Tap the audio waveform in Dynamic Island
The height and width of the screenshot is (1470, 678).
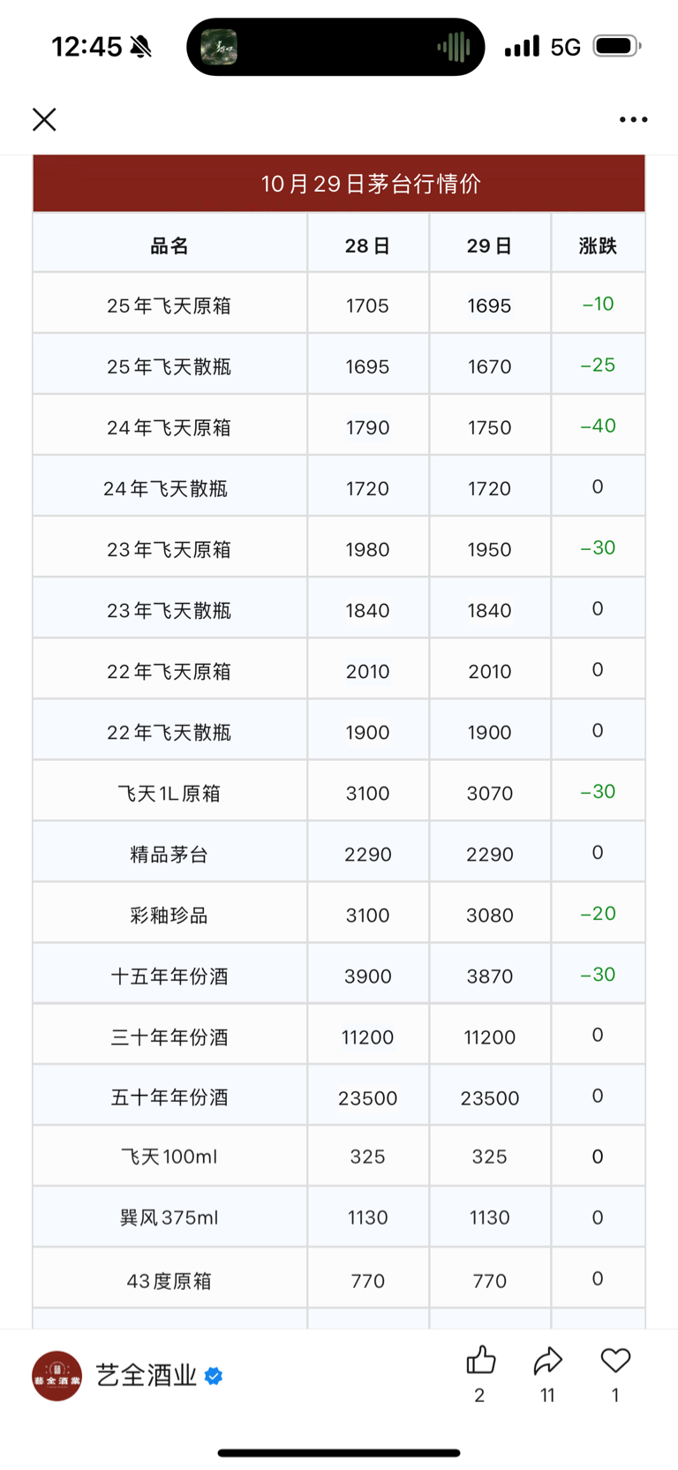pyautogui.click(x=453, y=47)
